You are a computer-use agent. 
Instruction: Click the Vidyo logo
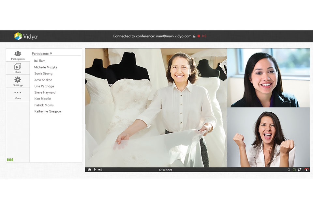click(x=26, y=36)
